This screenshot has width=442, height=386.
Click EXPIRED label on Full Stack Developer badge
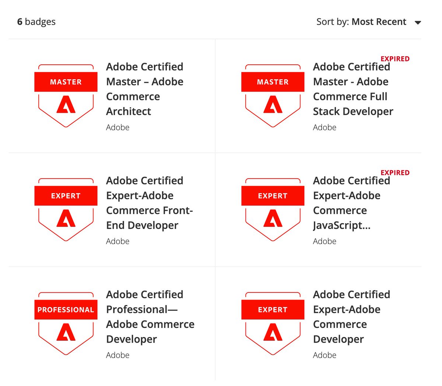coord(395,59)
